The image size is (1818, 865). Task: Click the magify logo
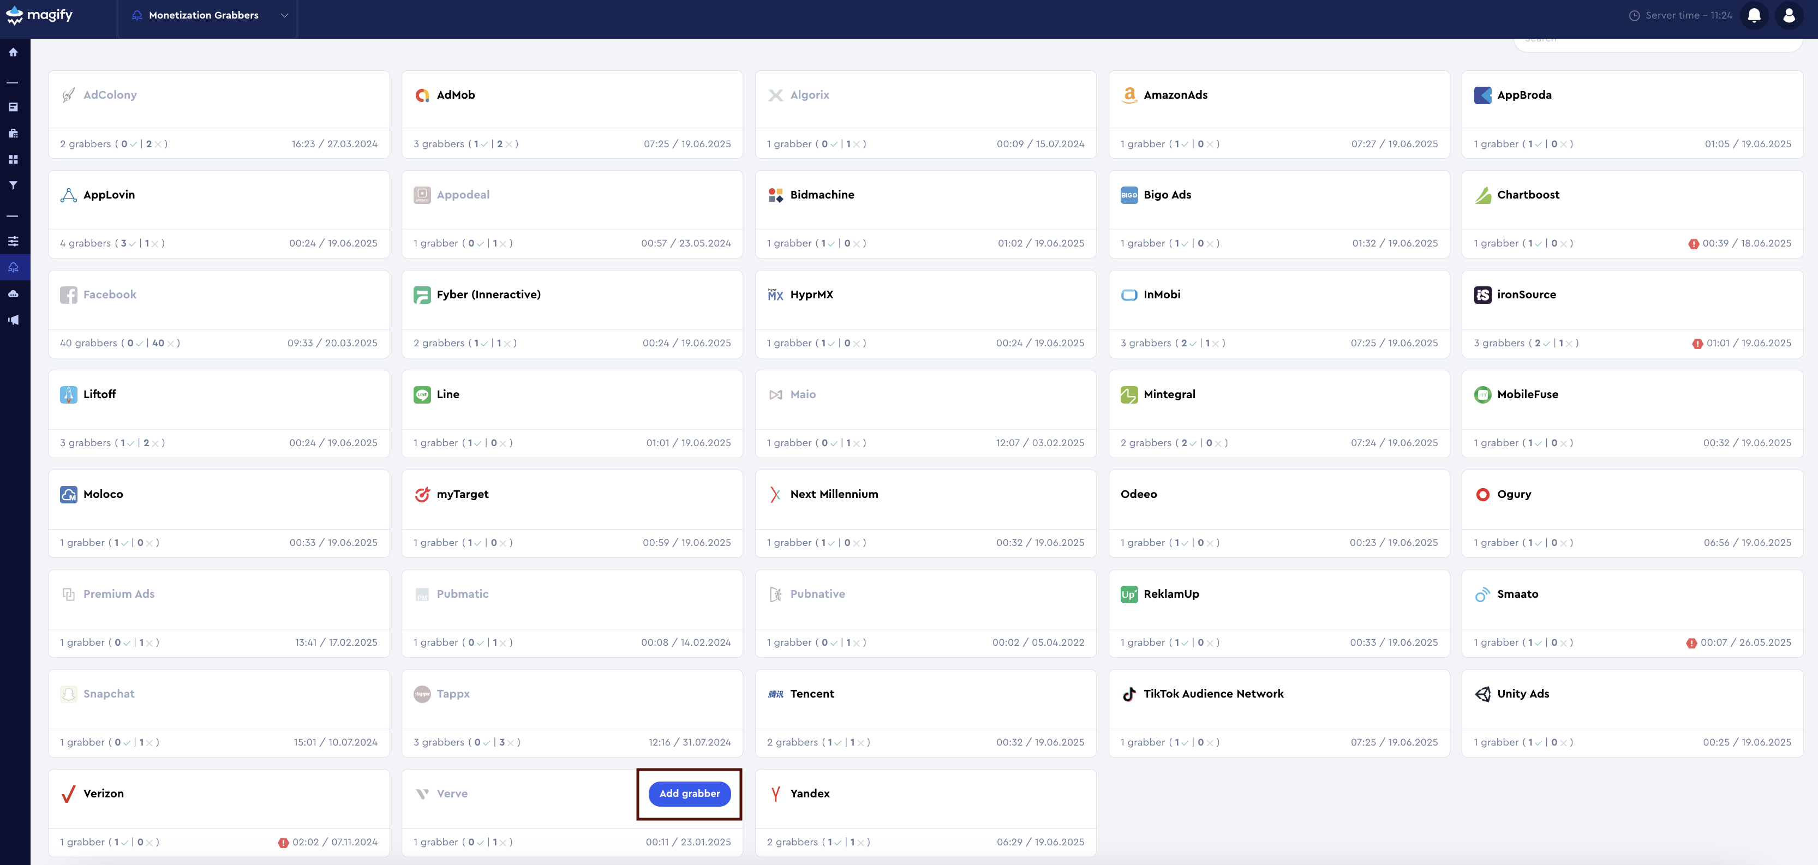[x=39, y=15]
